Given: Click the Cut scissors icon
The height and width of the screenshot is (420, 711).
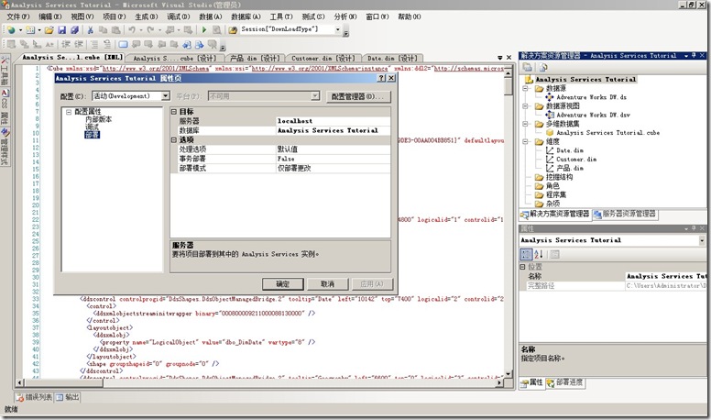Looking at the screenshot, I should point(90,30).
